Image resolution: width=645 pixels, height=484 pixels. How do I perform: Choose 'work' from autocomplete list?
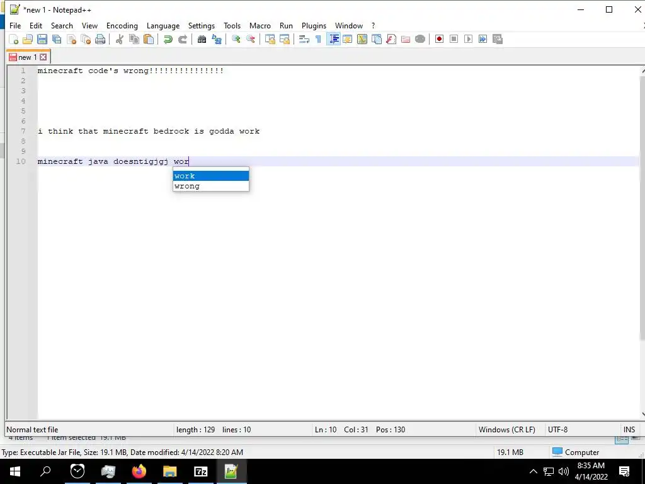(x=211, y=176)
